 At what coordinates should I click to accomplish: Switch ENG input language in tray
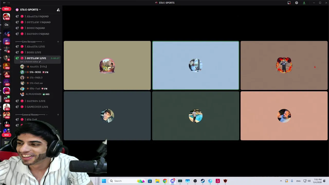(x=298, y=181)
